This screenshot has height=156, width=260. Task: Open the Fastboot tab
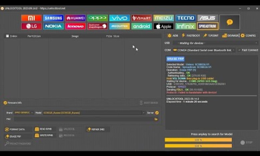(x=191, y=36)
